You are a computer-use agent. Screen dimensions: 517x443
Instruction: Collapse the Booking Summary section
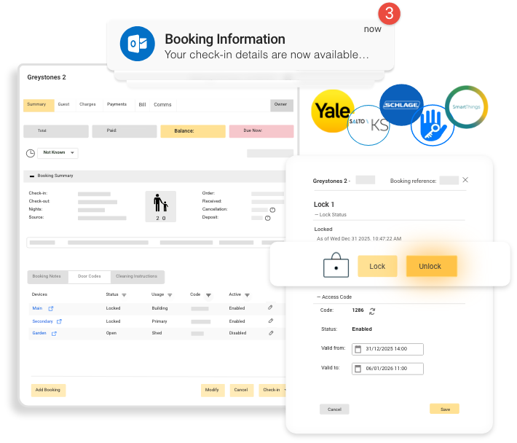(x=32, y=176)
